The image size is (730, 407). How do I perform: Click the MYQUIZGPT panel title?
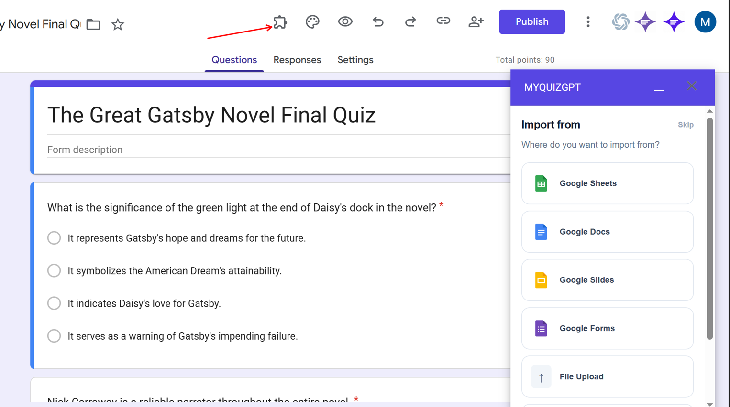tap(553, 87)
